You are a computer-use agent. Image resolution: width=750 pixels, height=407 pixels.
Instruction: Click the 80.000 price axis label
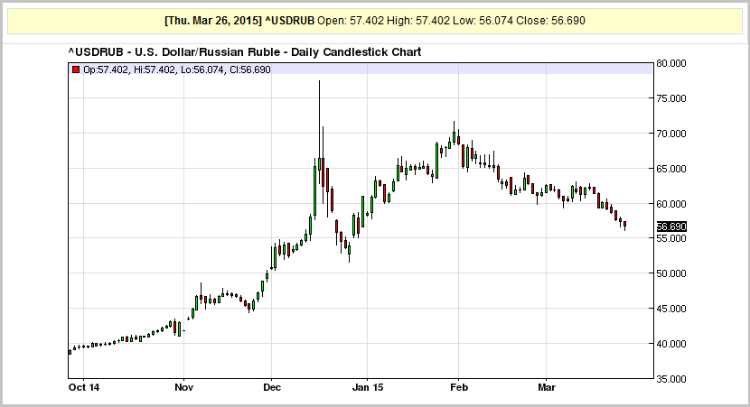click(x=670, y=63)
